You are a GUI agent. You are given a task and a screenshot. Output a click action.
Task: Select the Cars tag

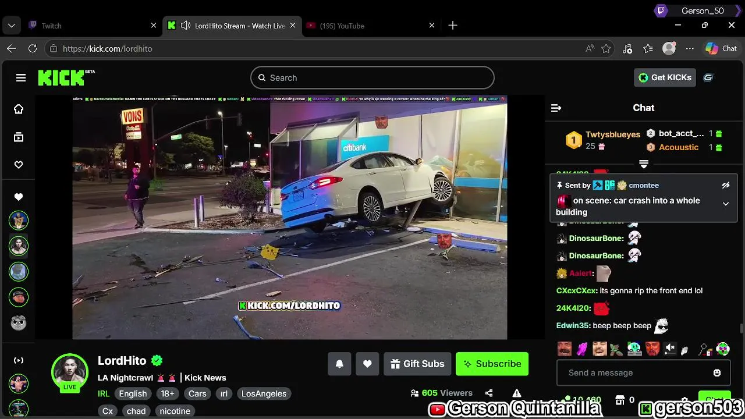(x=197, y=393)
